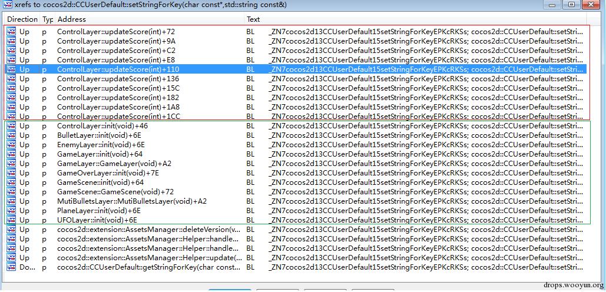Click xref icon for ControlLayer::init(void)+46 row
The image size is (606, 292).
point(11,126)
